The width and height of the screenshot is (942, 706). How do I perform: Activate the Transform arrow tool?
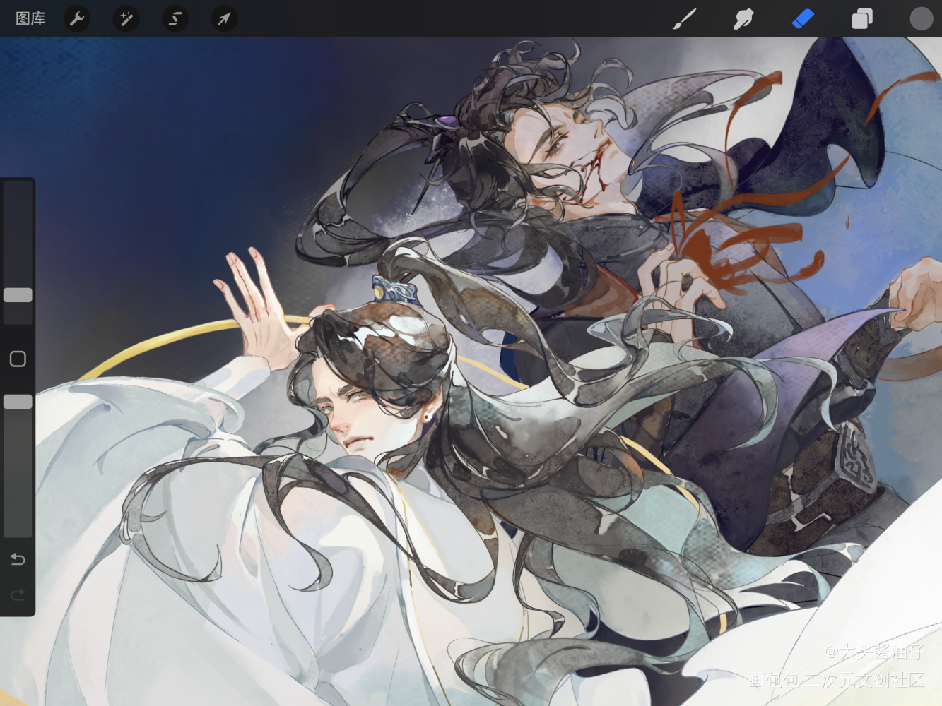pyautogui.click(x=223, y=19)
